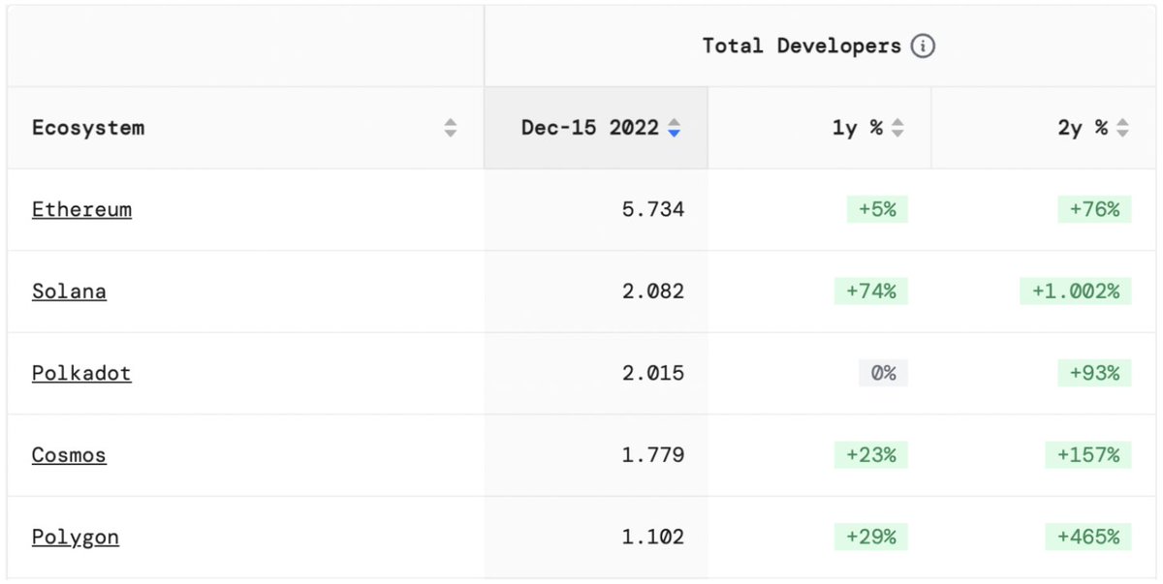1163x584 pixels.
Task: Click the 1y % header label
Action: tap(858, 128)
